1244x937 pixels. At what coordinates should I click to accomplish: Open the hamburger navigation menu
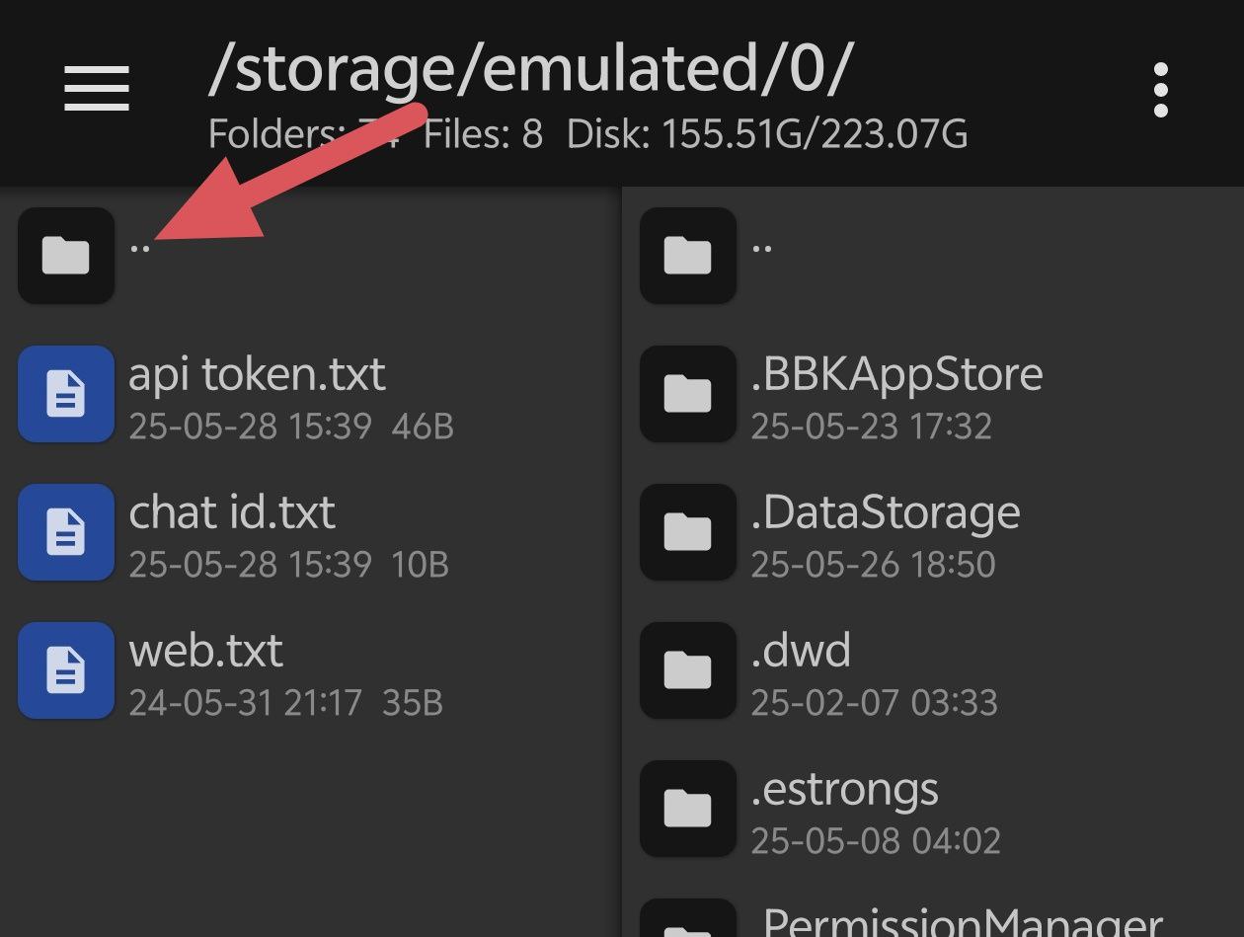(97, 89)
